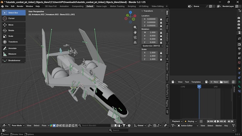
Task: Open the text editor type dropdown
Action: click(x=174, y=82)
